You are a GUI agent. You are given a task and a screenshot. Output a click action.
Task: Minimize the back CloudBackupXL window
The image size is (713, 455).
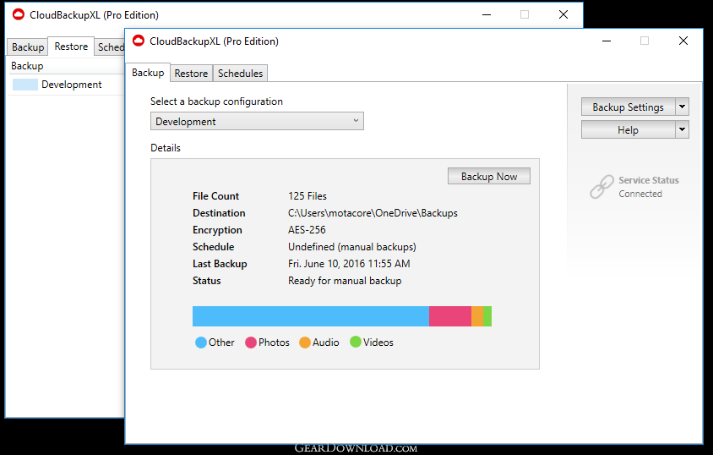(487, 14)
